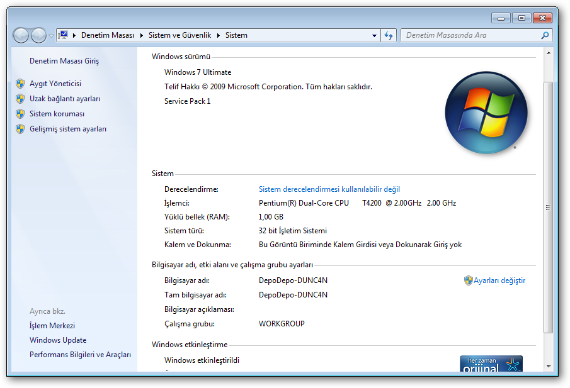Open address bar history dropdown
Screen dimensions: 570x388
[374, 36]
